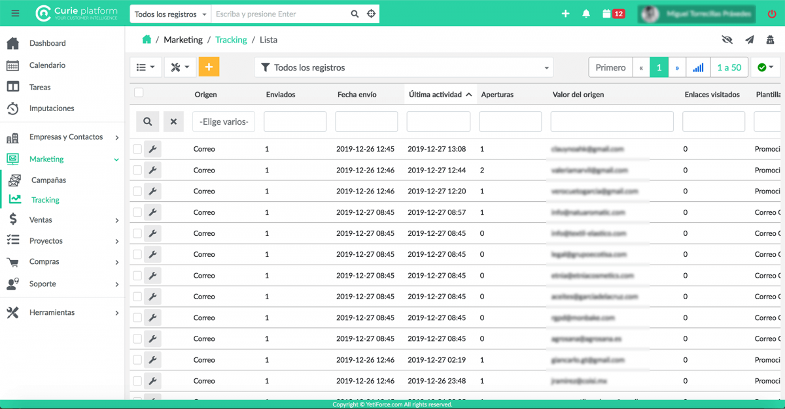Select Dashboard in the sidebar
Image resolution: width=785 pixels, height=409 pixels.
(x=47, y=43)
